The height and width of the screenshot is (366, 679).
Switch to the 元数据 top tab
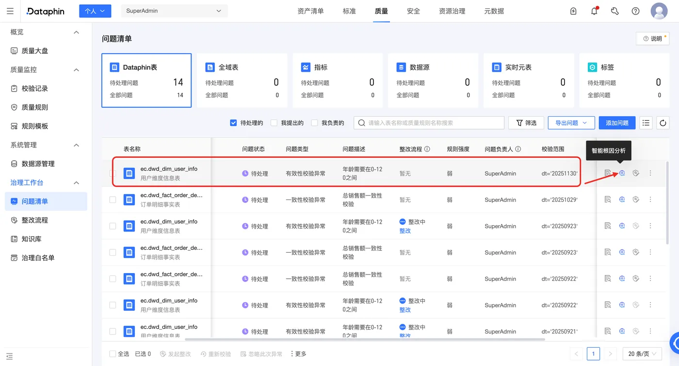pos(494,11)
